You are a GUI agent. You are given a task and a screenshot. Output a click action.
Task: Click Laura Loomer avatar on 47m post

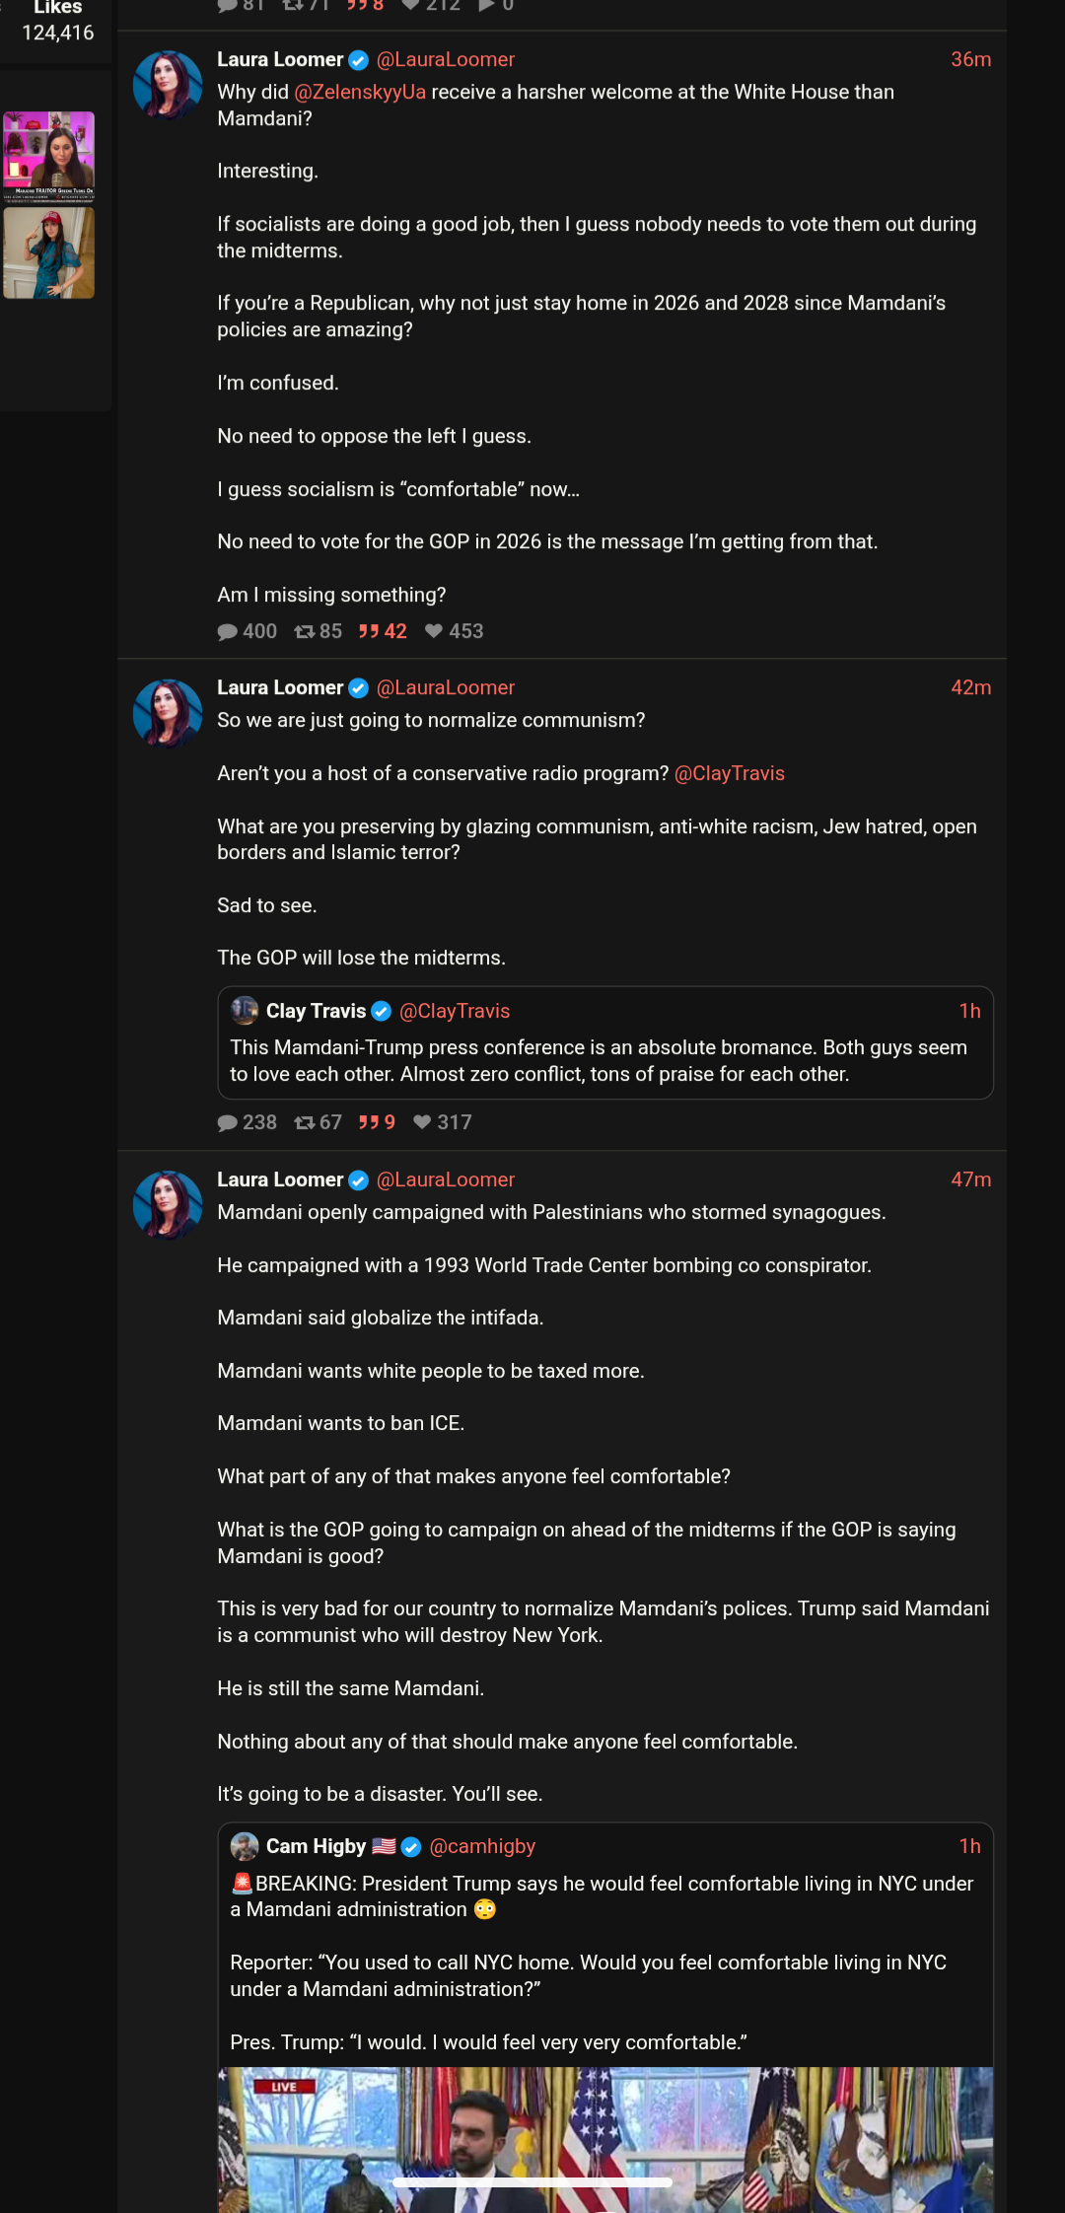(x=168, y=1204)
